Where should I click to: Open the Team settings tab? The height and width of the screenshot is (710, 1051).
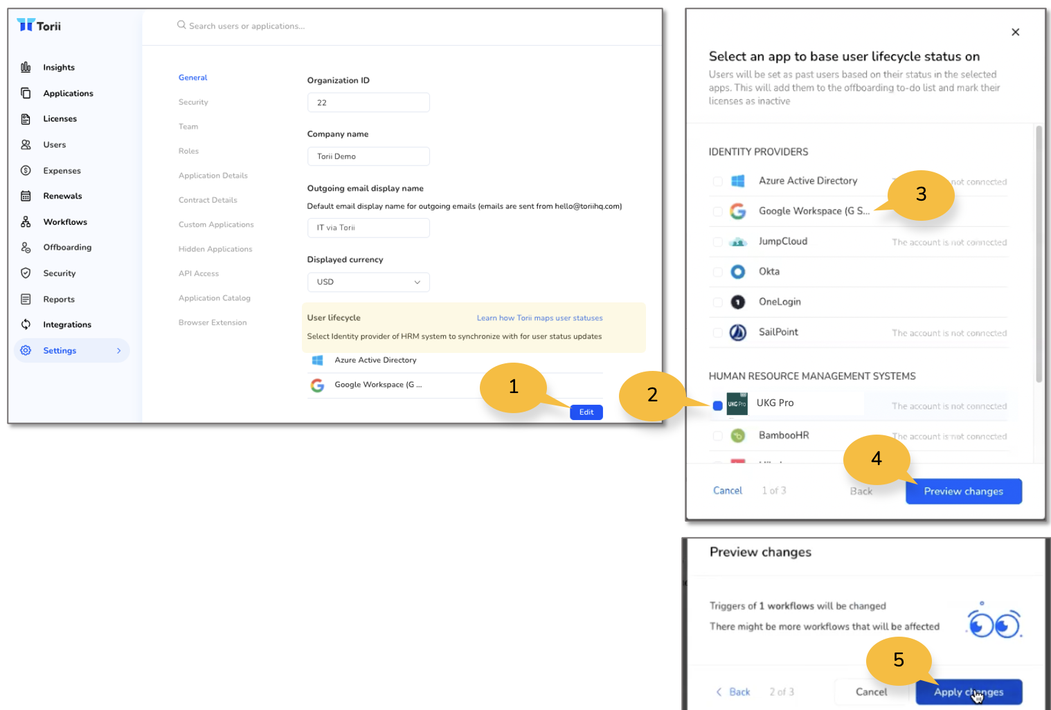pyautogui.click(x=188, y=127)
